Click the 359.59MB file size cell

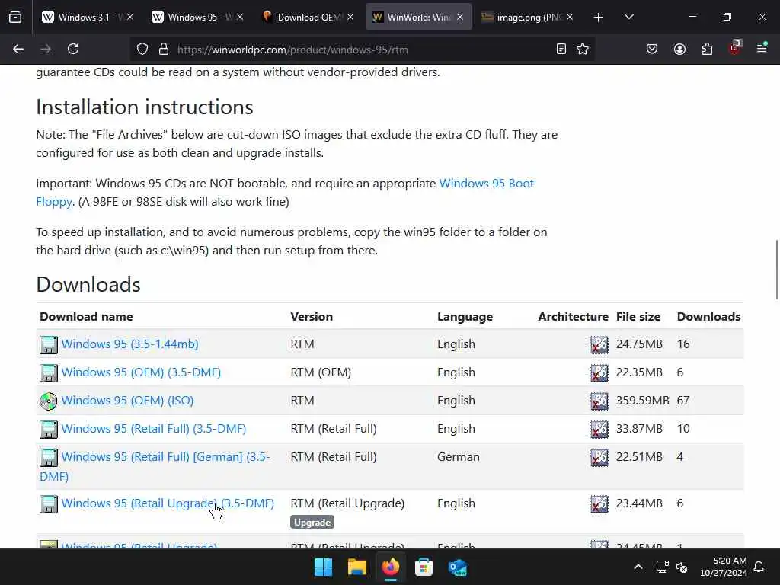642,401
